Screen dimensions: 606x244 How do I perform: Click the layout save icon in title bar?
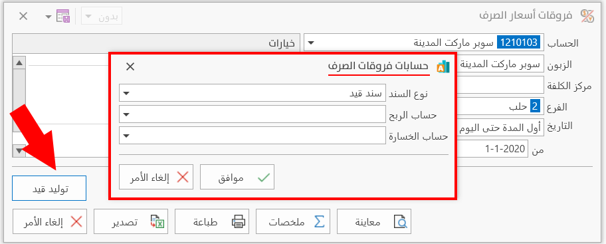(x=62, y=16)
